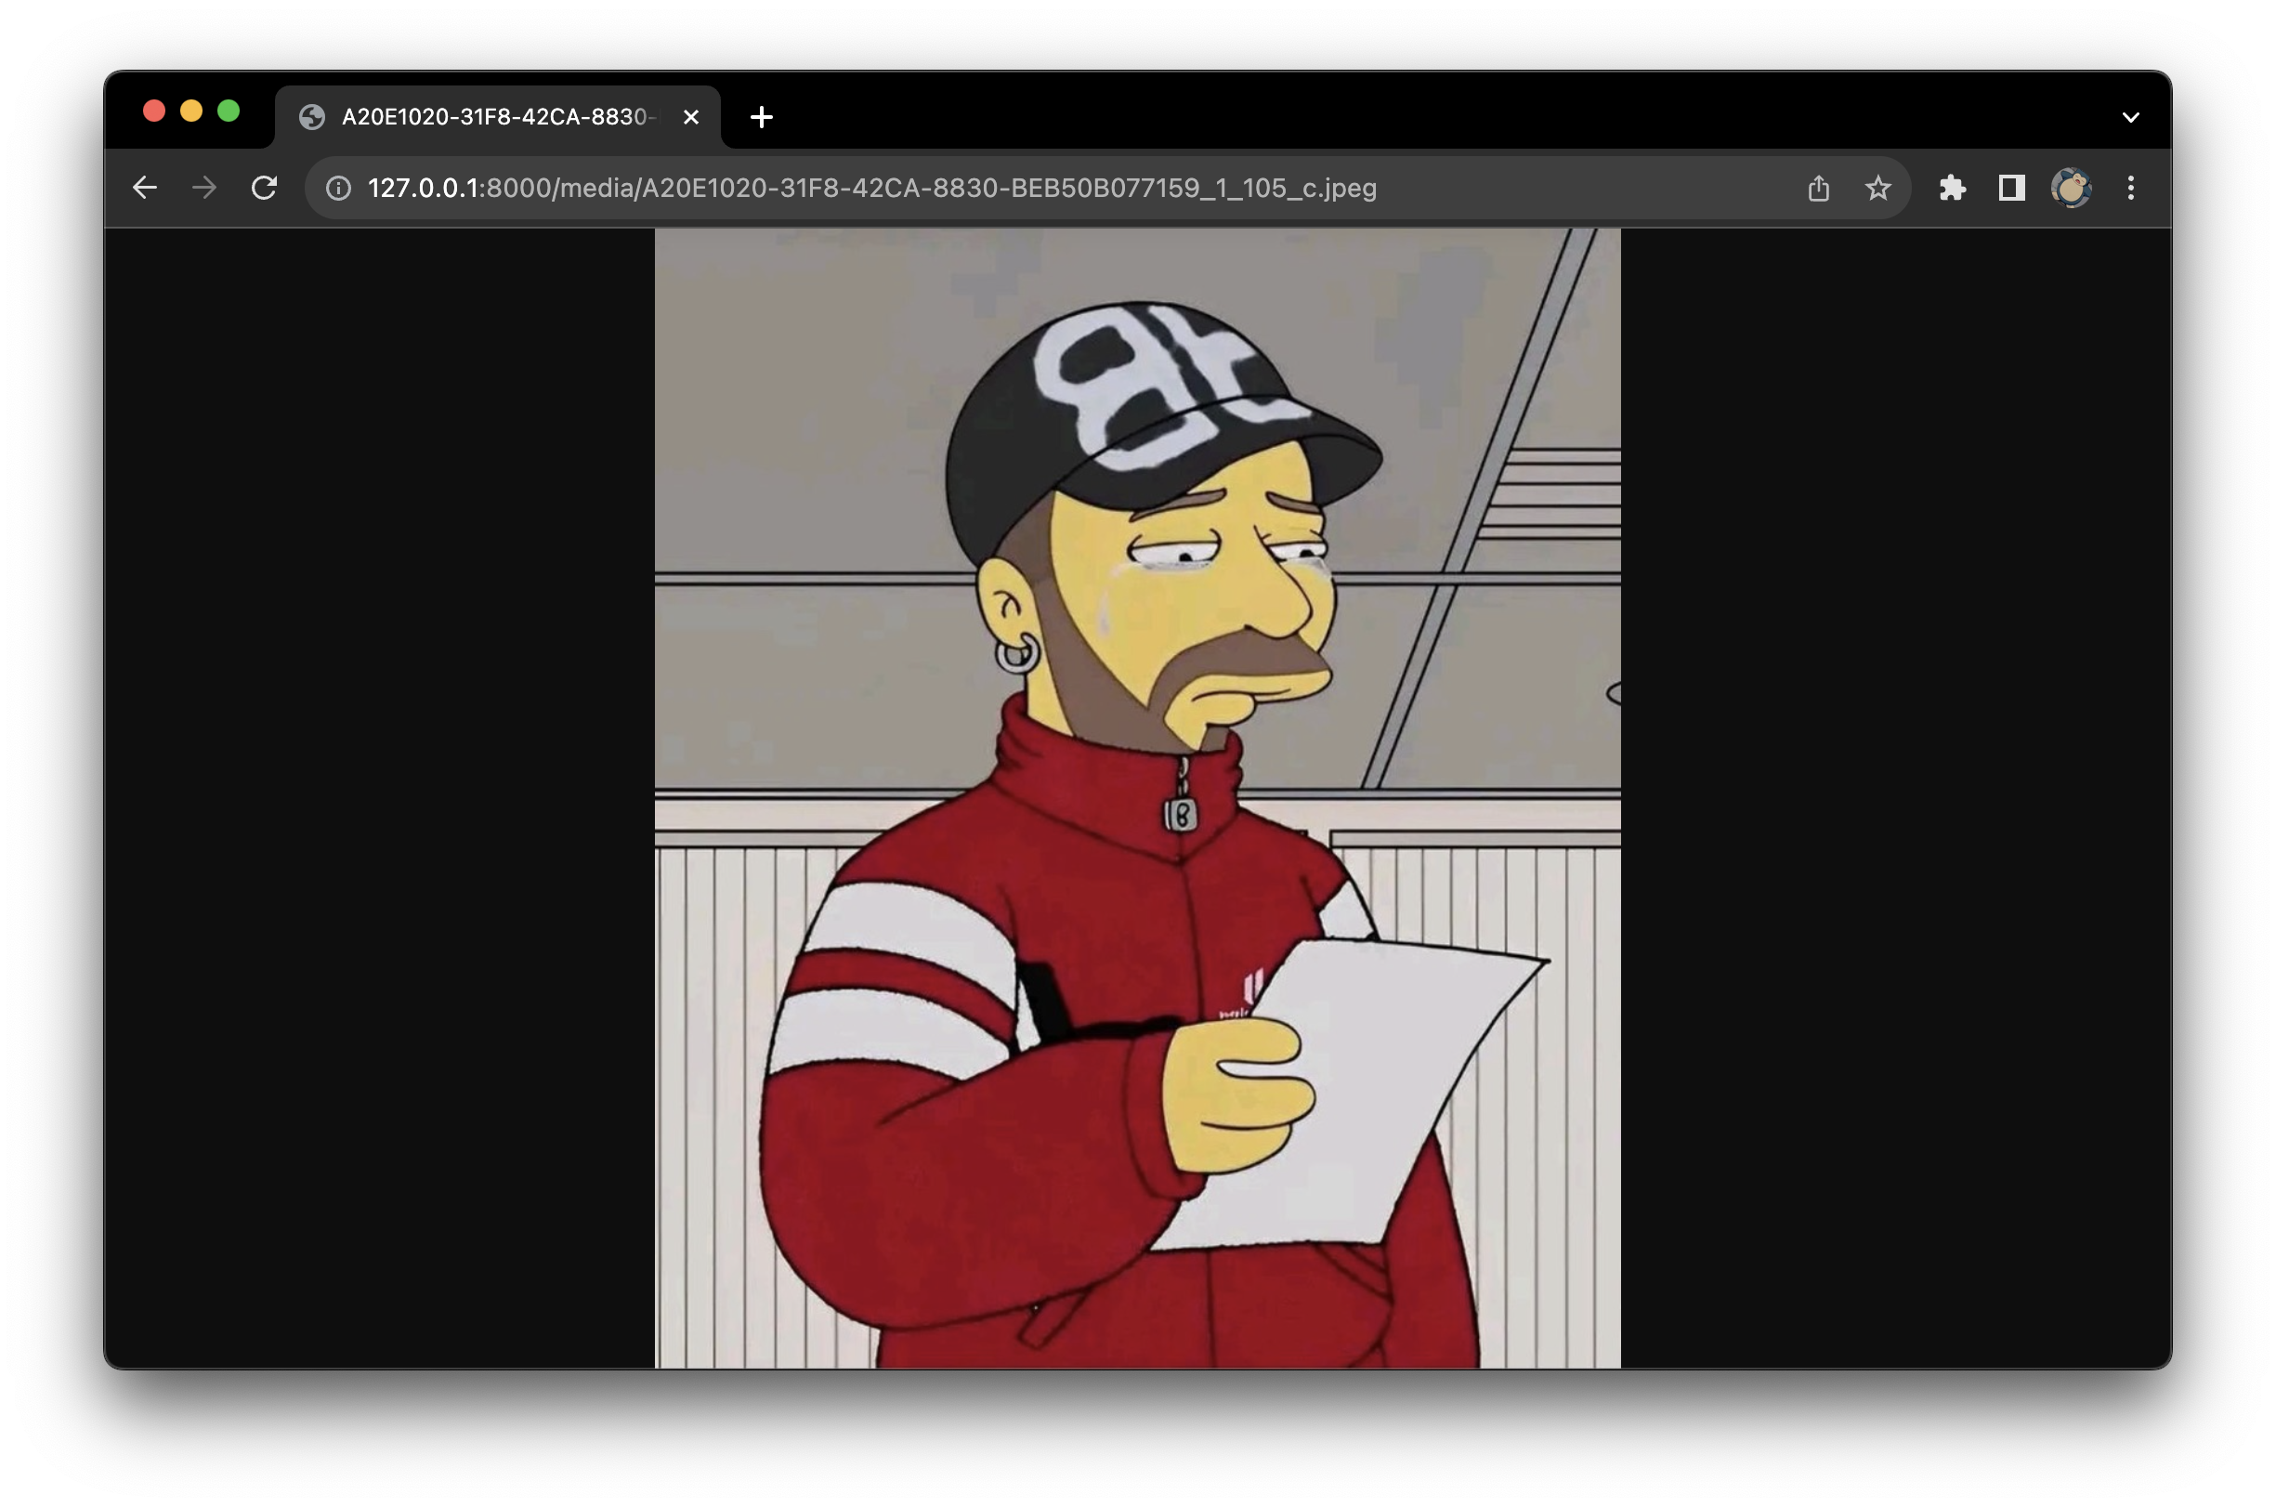Share this page via share icon
This screenshot has height=1507, width=2276.
pos(1818,188)
